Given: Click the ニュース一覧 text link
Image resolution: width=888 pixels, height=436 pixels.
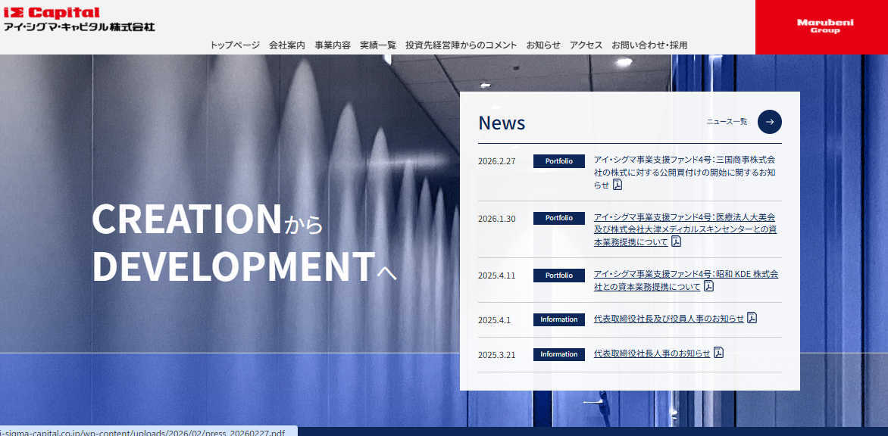Looking at the screenshot, I should [727, 122].
